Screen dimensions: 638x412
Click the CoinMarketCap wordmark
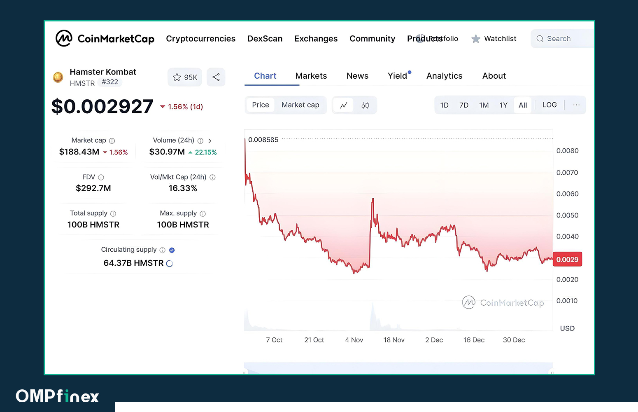116,39
